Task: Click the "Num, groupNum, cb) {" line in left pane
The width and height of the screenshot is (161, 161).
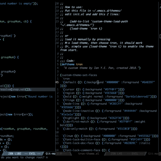Action: 16,21
